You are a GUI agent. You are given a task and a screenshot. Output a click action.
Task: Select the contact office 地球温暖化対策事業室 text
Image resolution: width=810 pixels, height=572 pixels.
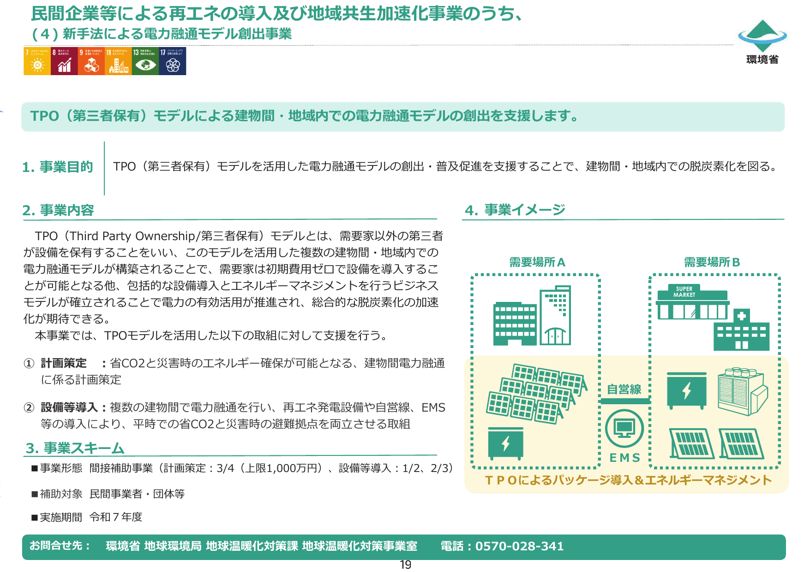coord(360,546)
